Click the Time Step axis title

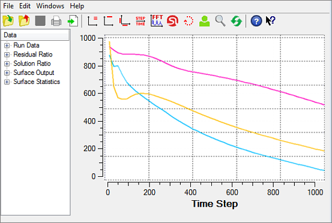tap(214, 204)
